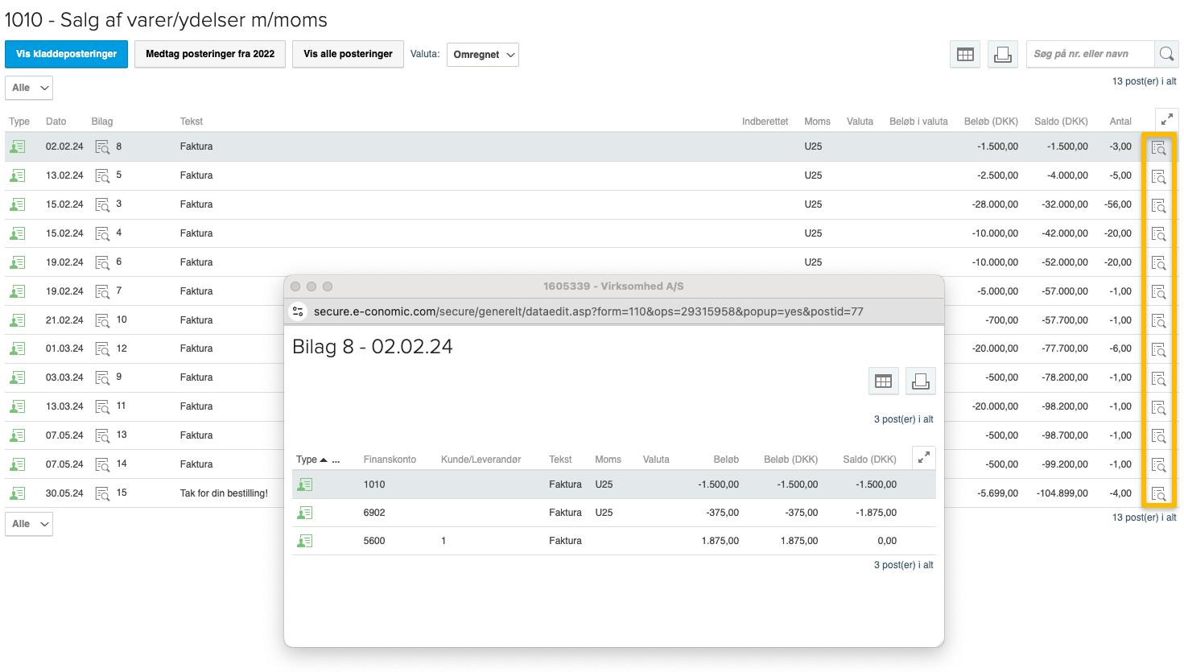1184x672 pixels.
Task: Click Medtag posteringer fra 2022 button
Action: [x=209, y=54]
